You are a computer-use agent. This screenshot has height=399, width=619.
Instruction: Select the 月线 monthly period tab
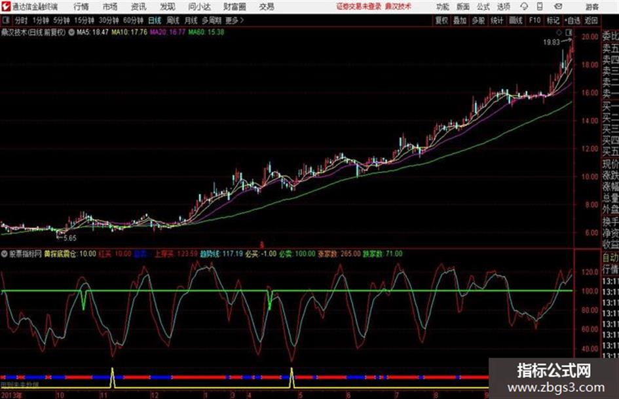(x=191, y=20)
